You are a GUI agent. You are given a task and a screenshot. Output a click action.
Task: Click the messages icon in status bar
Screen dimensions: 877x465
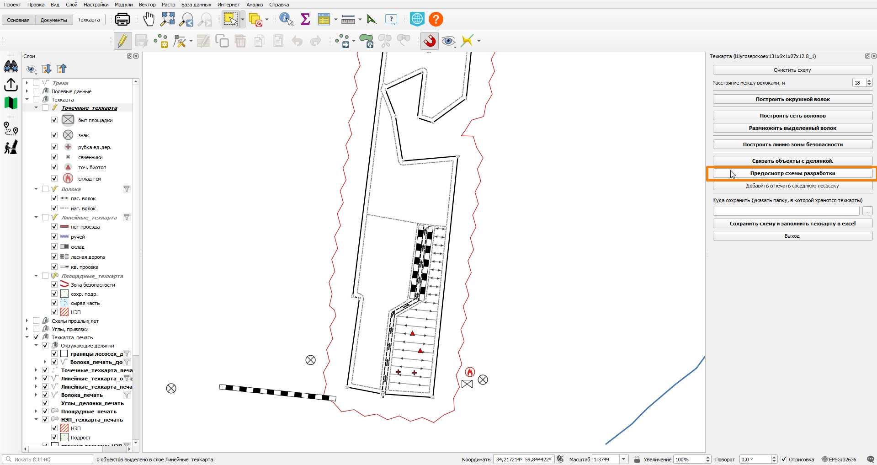tap(871, 460)
